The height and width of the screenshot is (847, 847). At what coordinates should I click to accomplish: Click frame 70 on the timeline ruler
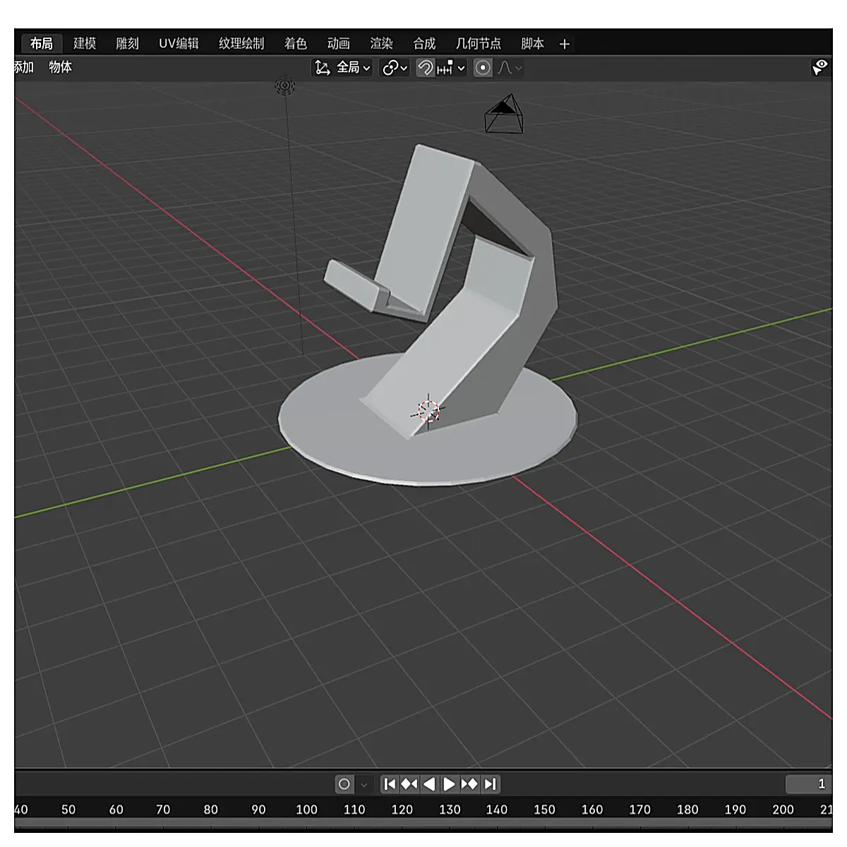163,810
